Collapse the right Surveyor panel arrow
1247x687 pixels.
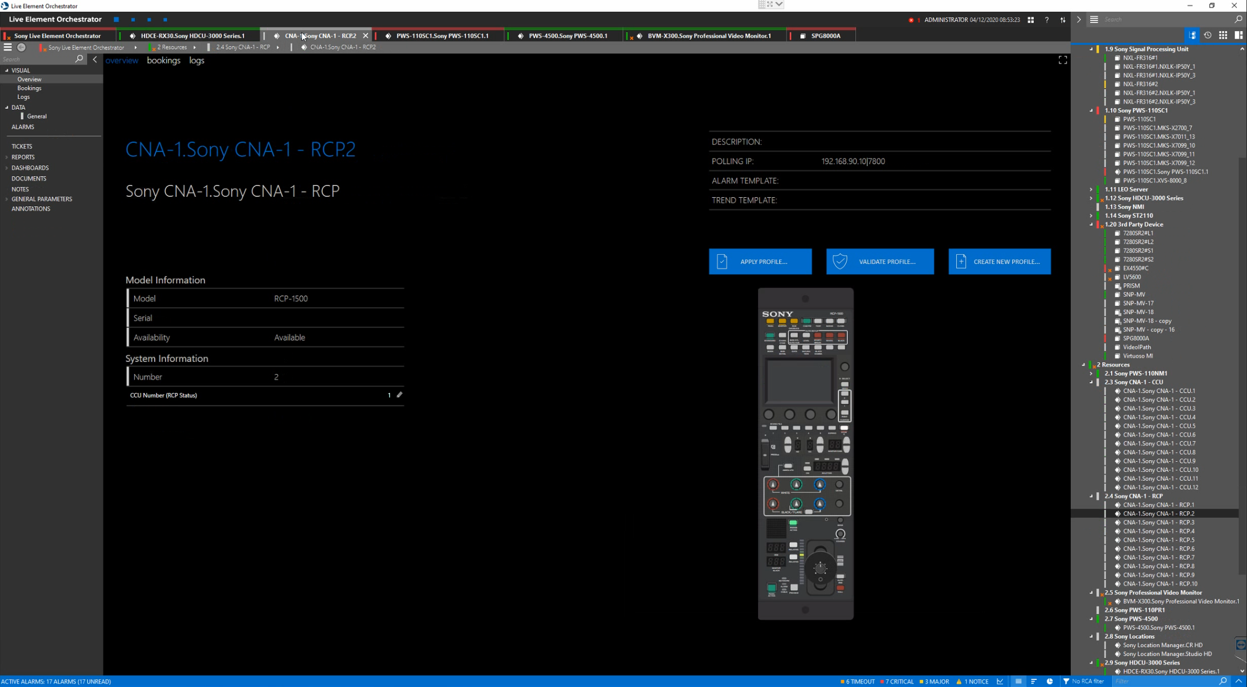(1079, 19)
